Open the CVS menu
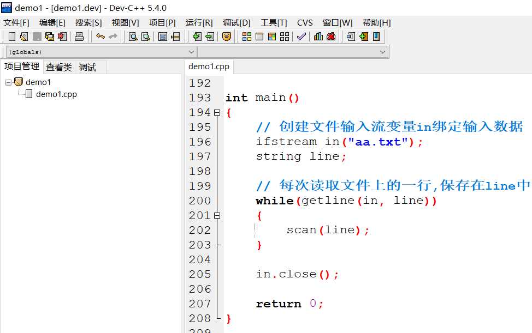532x333 pixels. (305, 23)
